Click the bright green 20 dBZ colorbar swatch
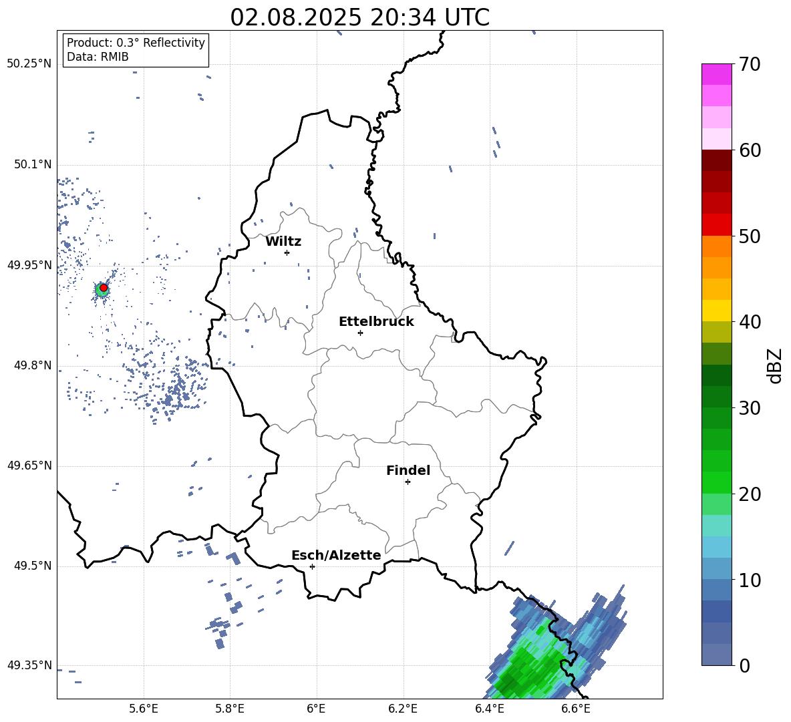The image size is (791, 722). coord(716,482)
